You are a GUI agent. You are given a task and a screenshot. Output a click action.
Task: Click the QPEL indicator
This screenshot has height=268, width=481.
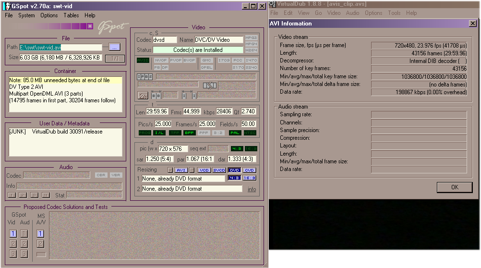click(x=206, y=67)
